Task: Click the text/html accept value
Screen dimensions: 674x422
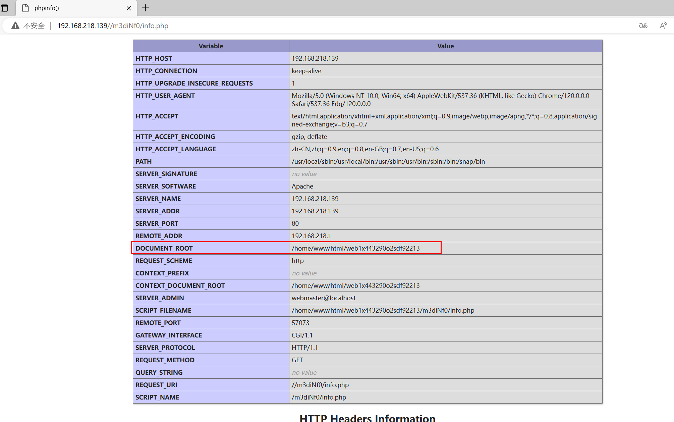Action: click(444, 120)
